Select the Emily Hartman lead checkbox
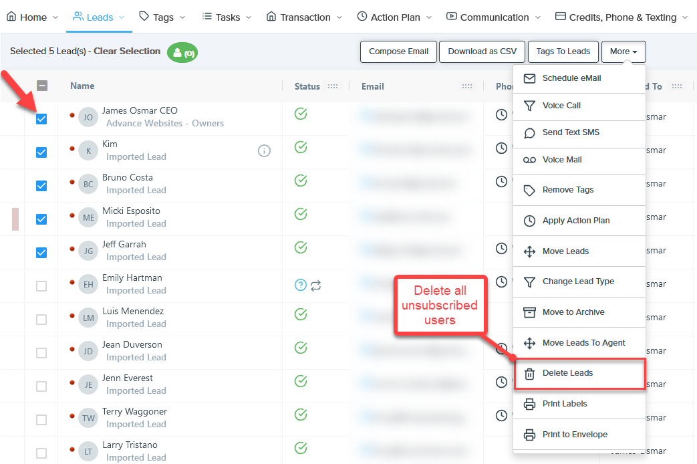 click(x=41, y=286)
